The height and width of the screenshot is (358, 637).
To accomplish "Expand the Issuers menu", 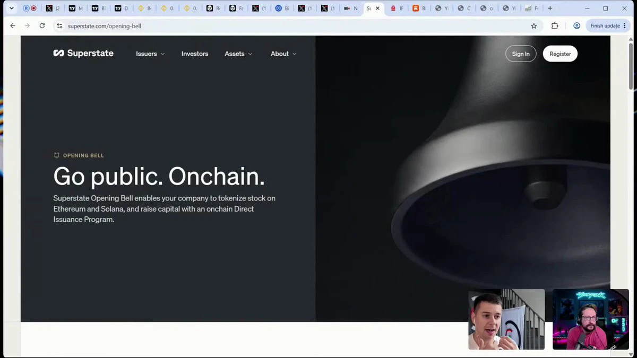I will click(x=150, y=54).
